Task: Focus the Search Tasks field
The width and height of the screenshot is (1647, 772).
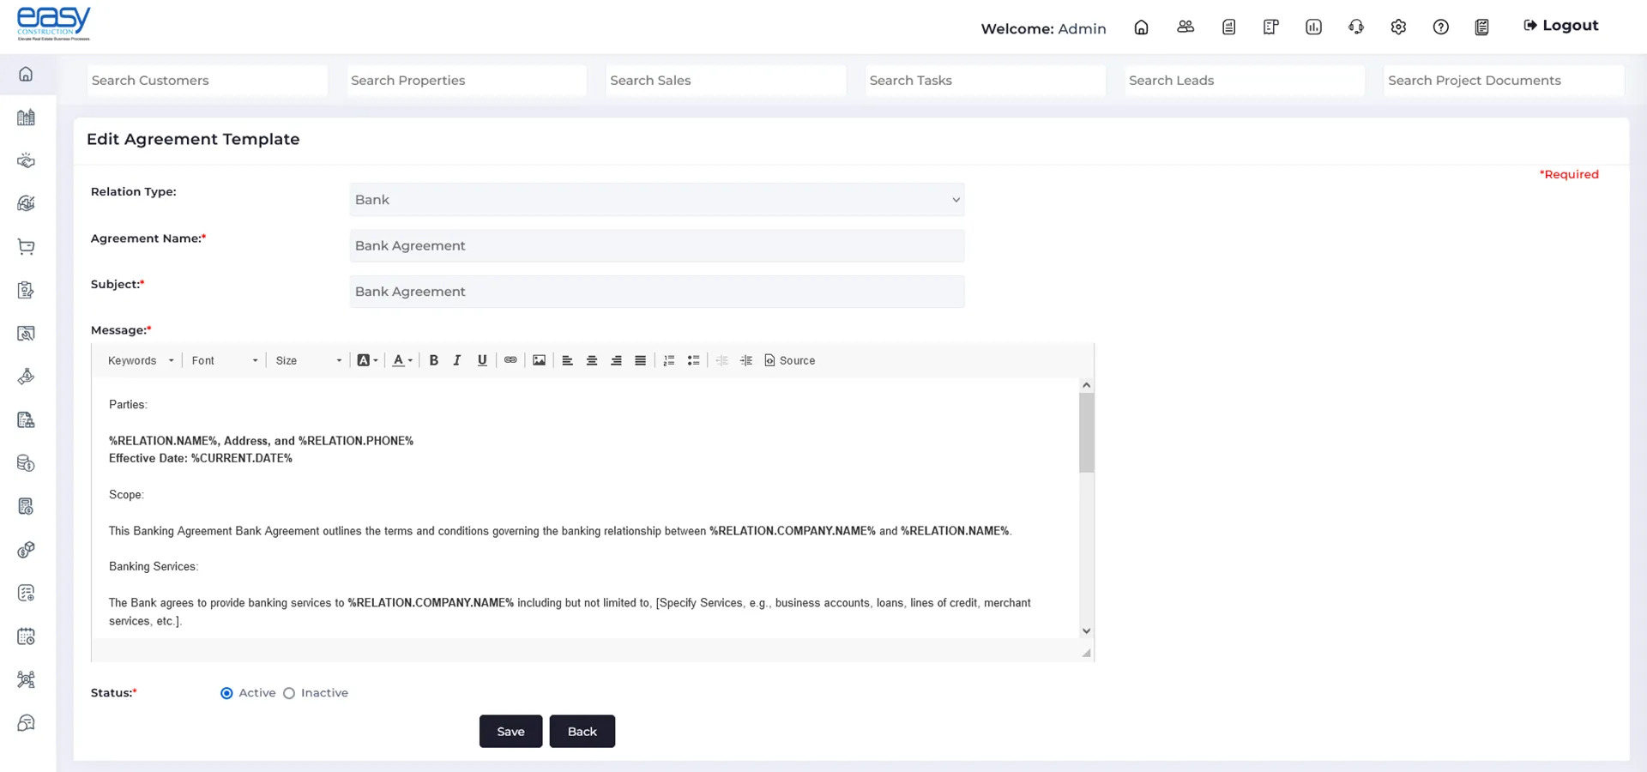Action: [x=985, y=80]
